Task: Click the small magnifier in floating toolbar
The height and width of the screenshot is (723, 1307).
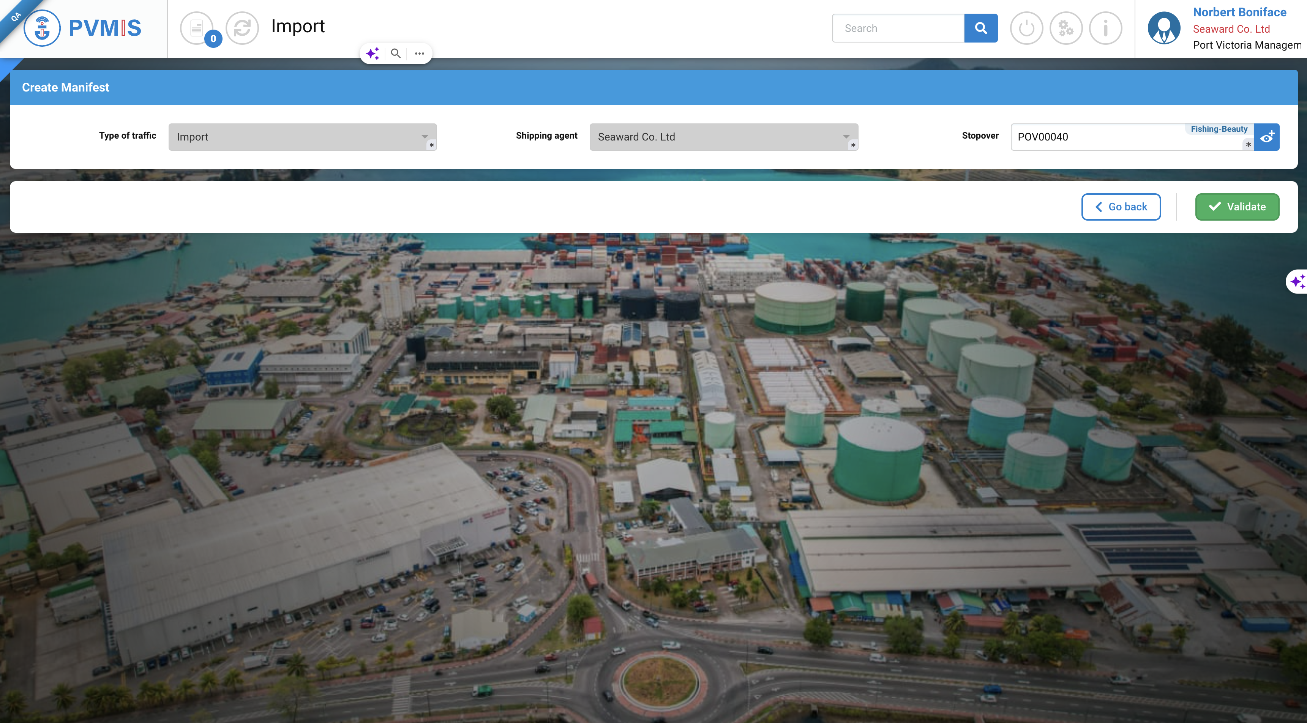Action: [x=396, y=53]
